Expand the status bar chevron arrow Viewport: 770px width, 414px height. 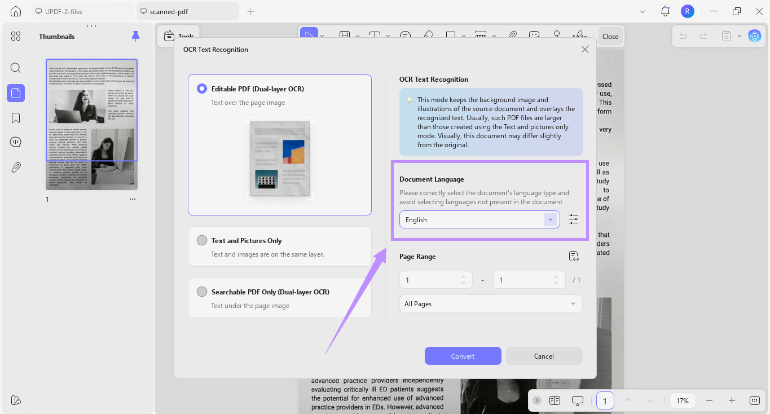[x=536, y=400]
